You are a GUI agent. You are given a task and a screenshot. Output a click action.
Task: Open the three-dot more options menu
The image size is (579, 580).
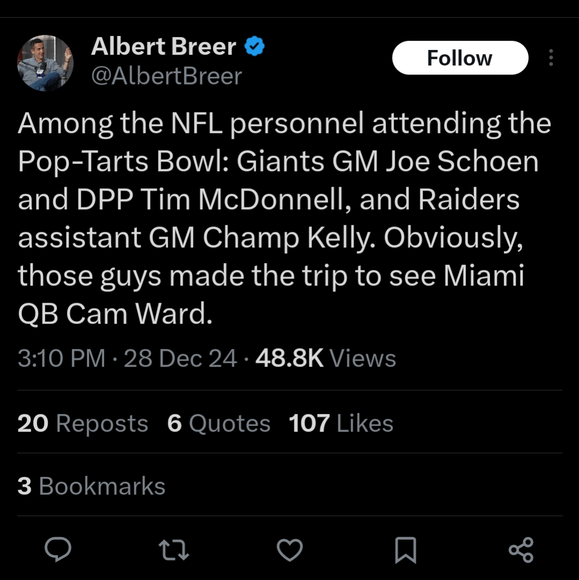(551, 58)
